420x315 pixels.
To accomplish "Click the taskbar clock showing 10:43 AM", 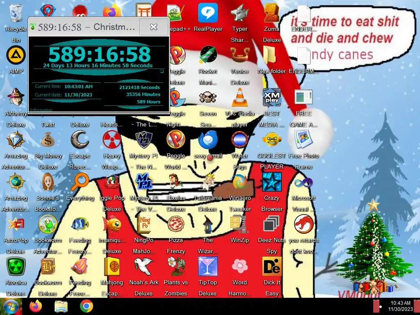I will [400, 306].
